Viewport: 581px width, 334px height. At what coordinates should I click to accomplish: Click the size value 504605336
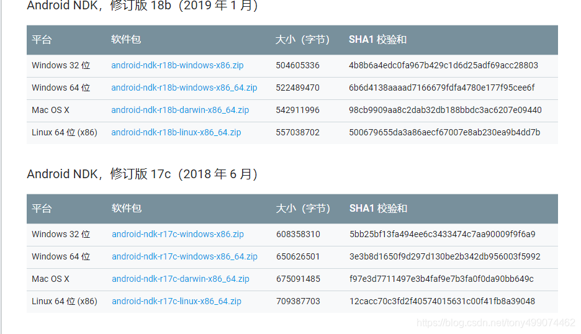[297, 66]
